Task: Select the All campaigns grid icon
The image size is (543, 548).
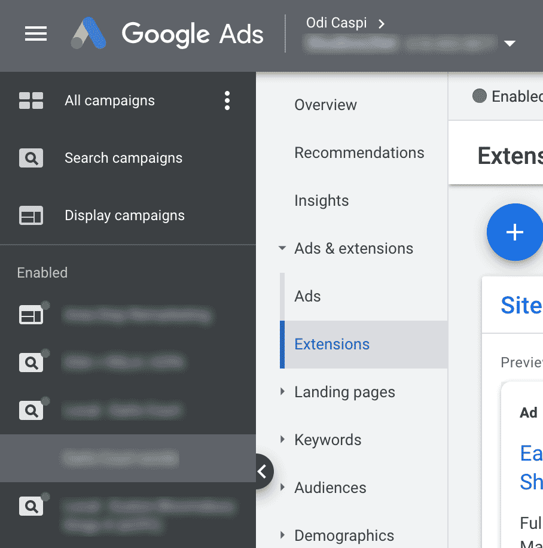Action: (31, 101)
